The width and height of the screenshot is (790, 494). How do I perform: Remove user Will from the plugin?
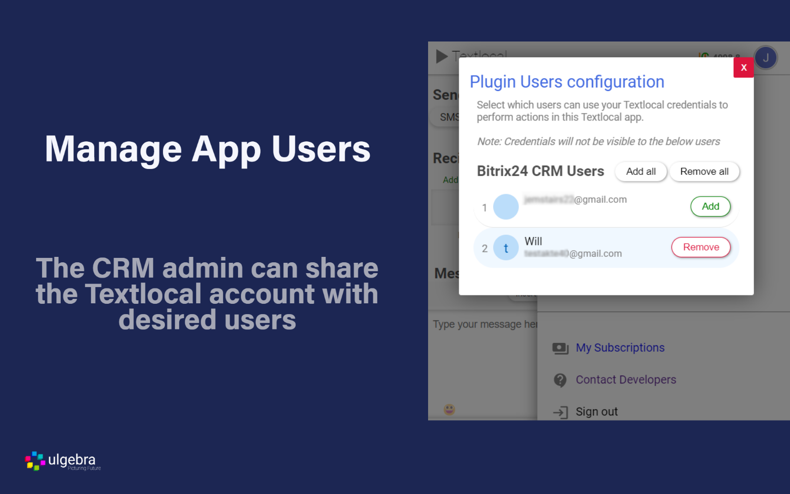coord(700,247)
